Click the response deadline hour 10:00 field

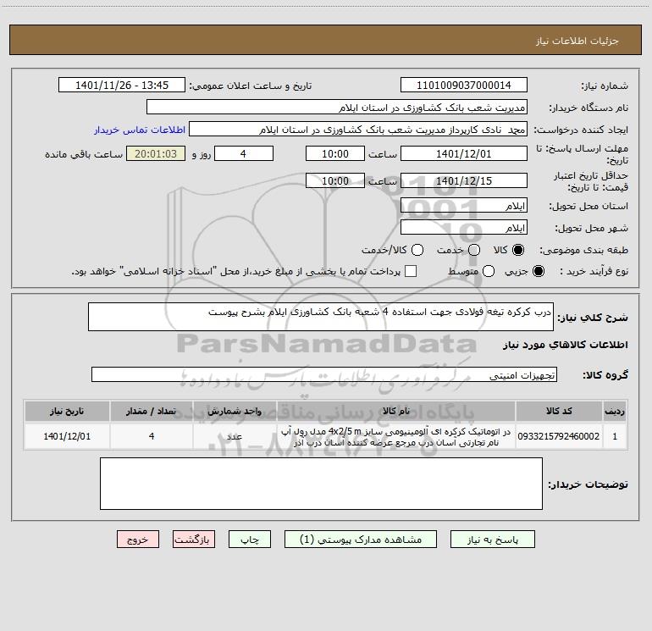pos(335,154)
